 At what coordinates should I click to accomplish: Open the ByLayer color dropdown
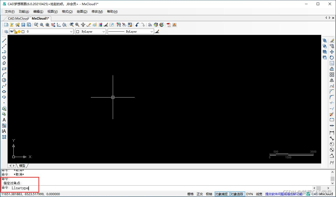pyautogui.click(x=91, y=31)
